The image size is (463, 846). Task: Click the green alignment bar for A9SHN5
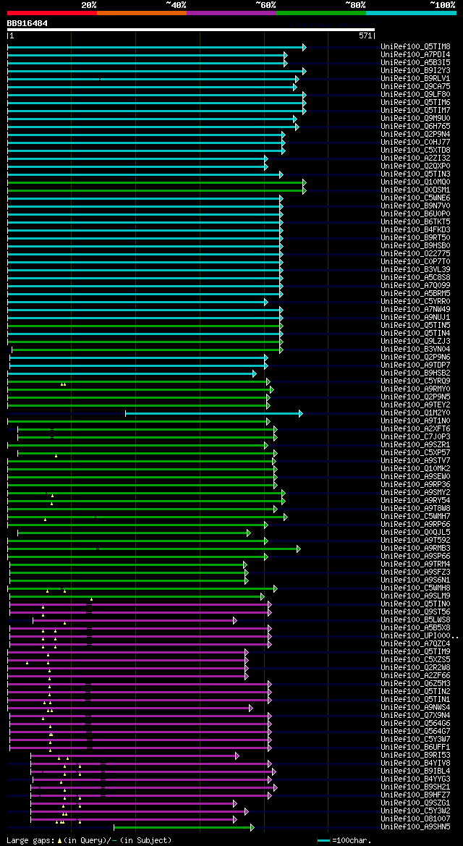(184, 827)
